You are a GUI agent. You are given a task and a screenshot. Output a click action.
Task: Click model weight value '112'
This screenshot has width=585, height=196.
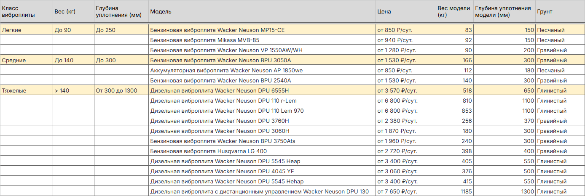coord(455,71)
